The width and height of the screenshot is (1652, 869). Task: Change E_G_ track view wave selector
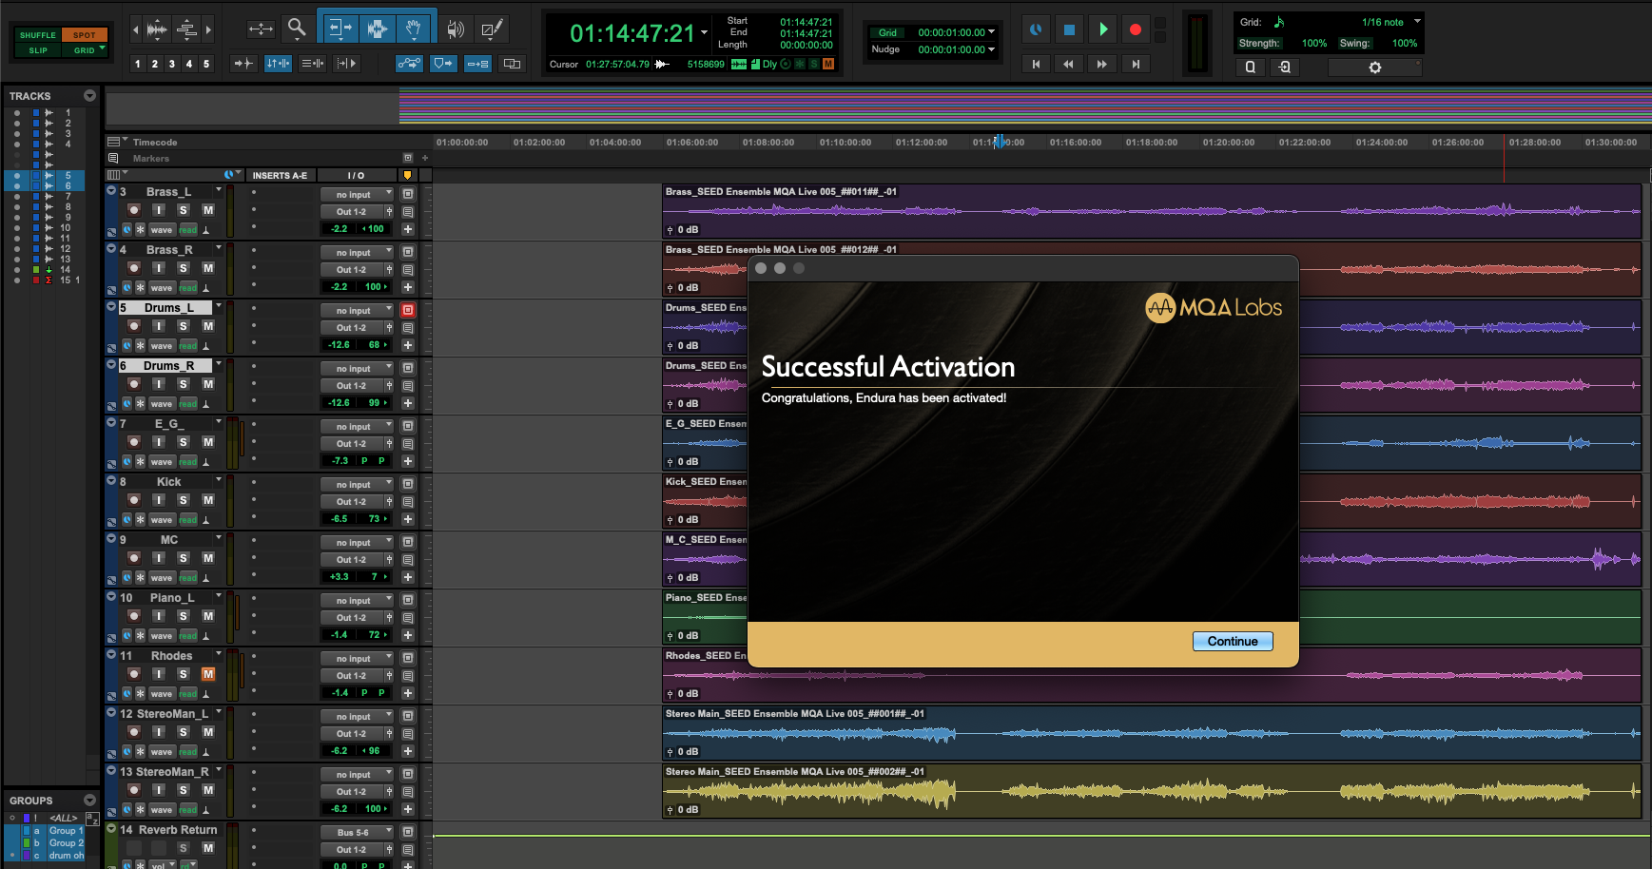pyautogui.click(x=162, y=461)
